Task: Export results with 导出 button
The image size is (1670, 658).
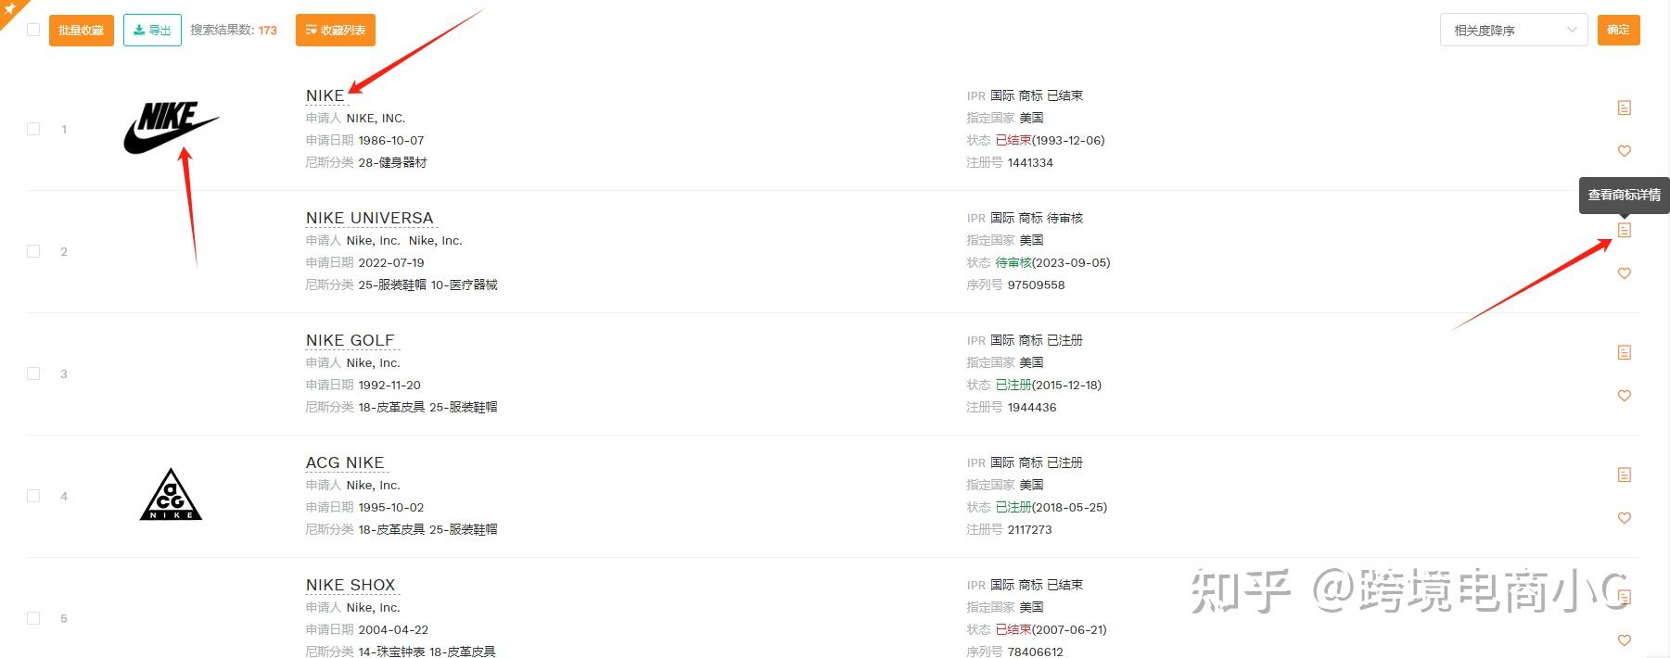Action: (152, 30)
